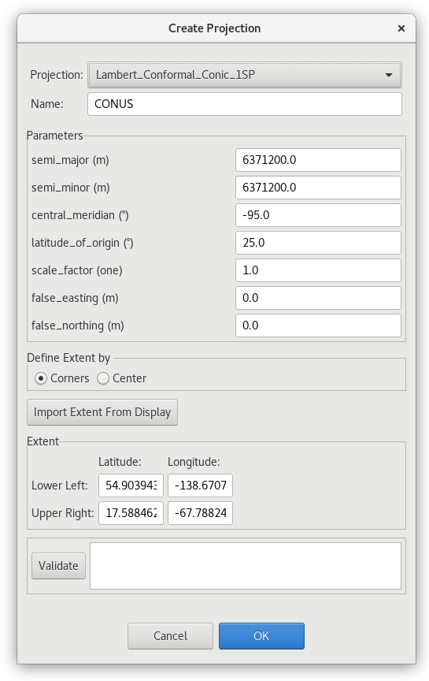Click the false_northing input field
This screenshot has height=681, width=429.
pyautogui.click(x=318, y=326)
